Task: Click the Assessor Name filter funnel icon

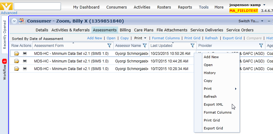Action: pos(145,46)
